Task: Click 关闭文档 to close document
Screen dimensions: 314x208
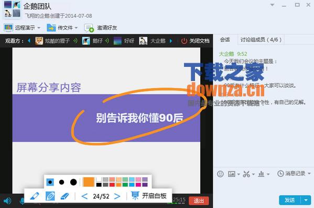Action: pos(199,41)
